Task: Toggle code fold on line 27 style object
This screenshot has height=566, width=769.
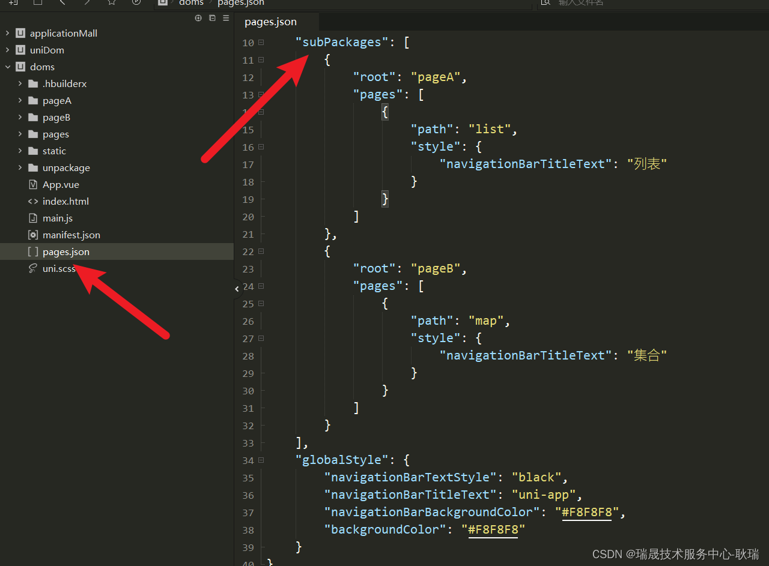Action: coord(261,339)
